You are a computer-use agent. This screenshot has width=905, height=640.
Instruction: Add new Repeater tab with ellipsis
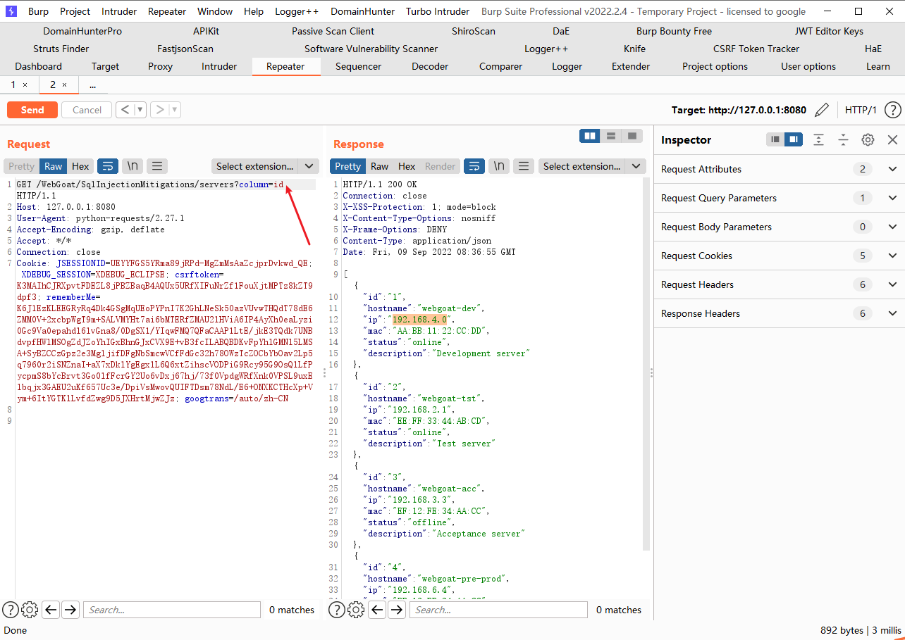pos(92,84)
